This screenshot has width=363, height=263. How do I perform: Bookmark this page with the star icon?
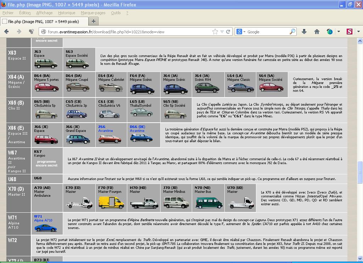215,32
